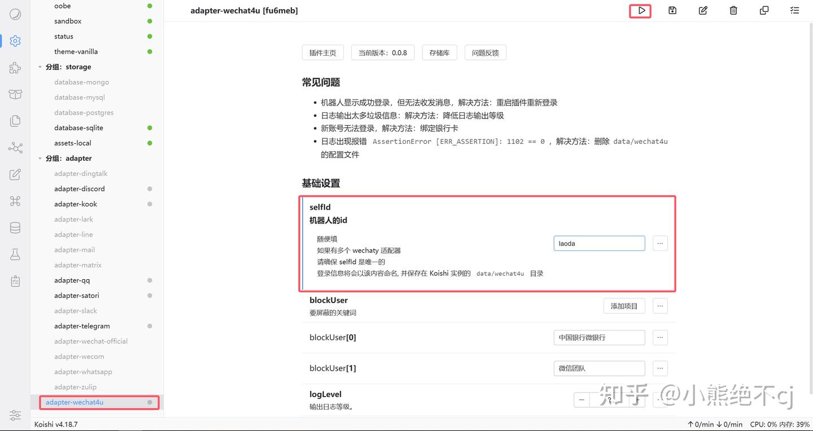The image size is (813, 431).
Task: Clone the plugin with the copy icon
Action: 764,10
